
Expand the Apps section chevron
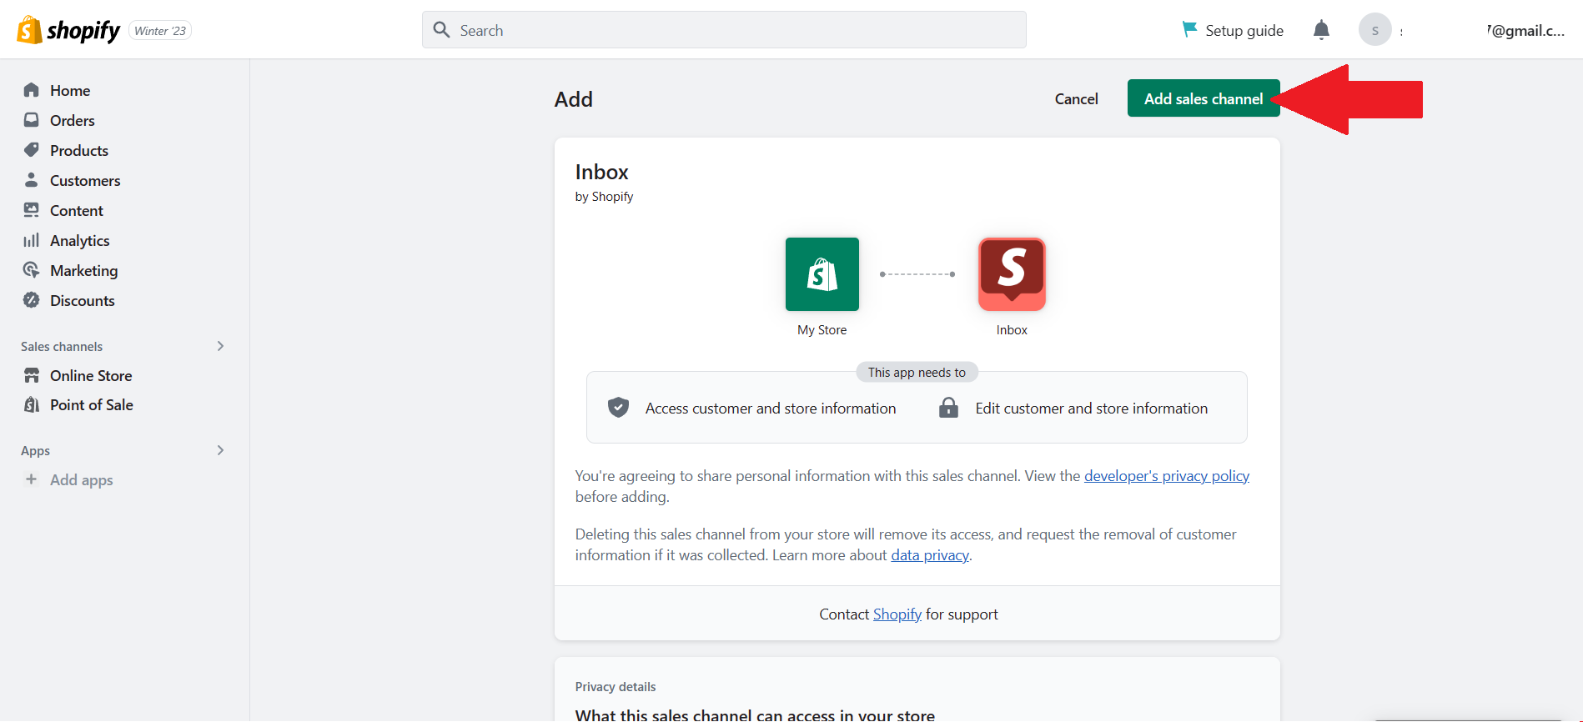(220, 450)
